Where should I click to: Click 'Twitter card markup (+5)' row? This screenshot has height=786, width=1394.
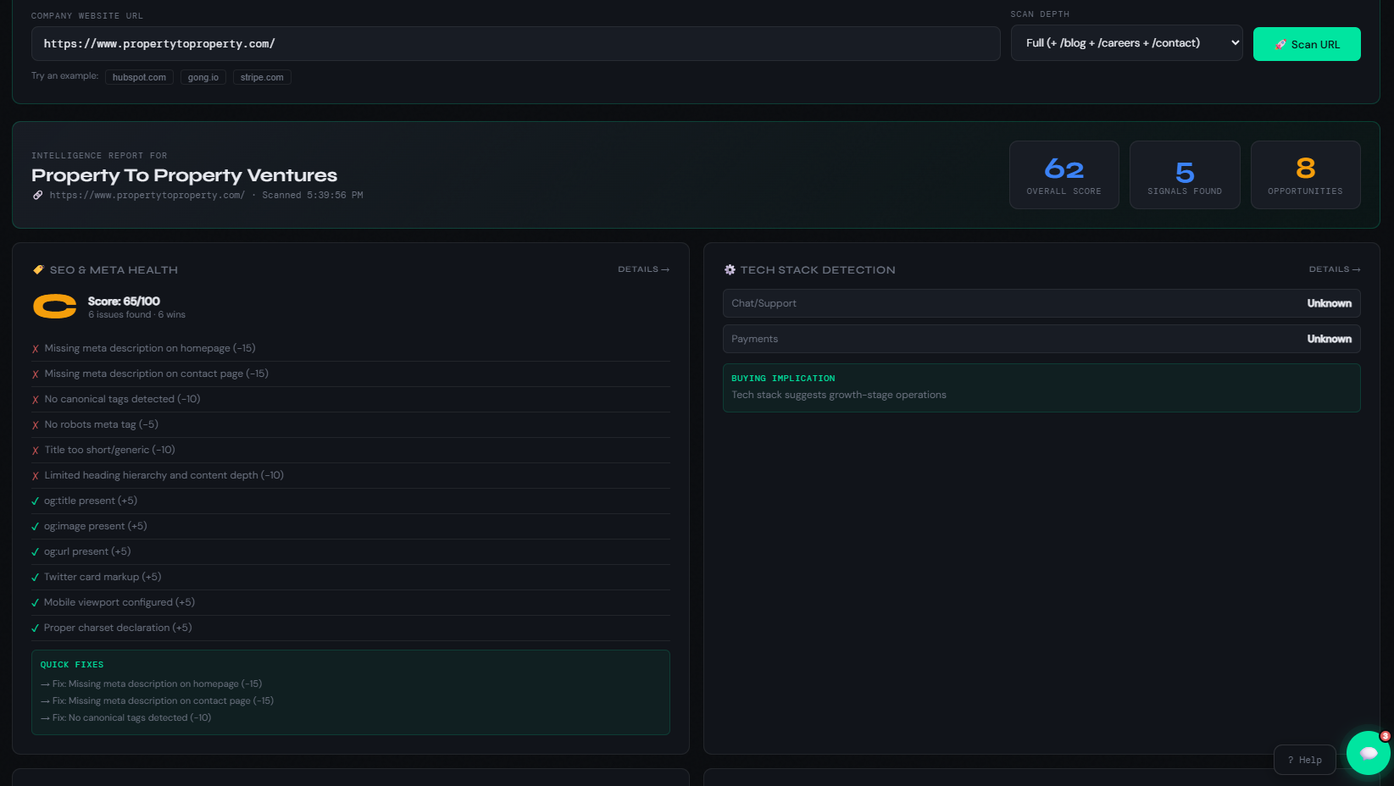point(351,577)
